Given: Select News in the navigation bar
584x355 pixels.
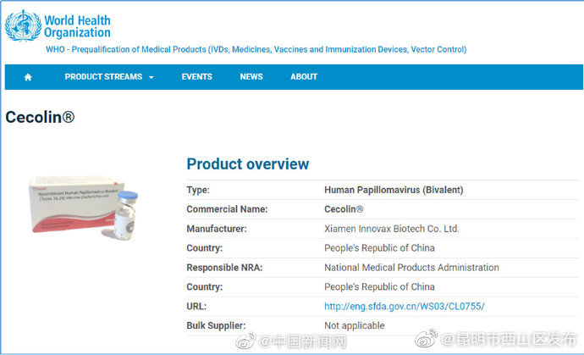Looking at the screenshot, I should (251, 77).
